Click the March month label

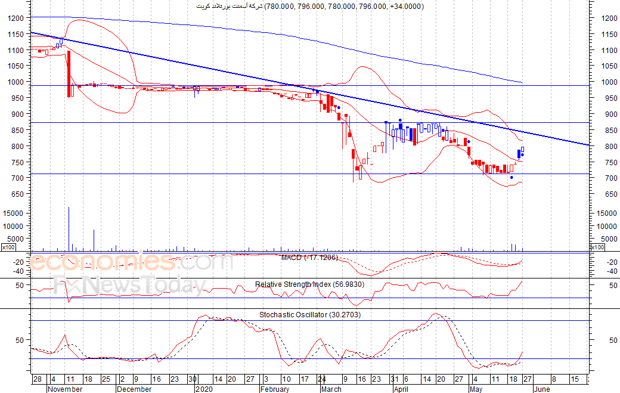tap(331, 389)
